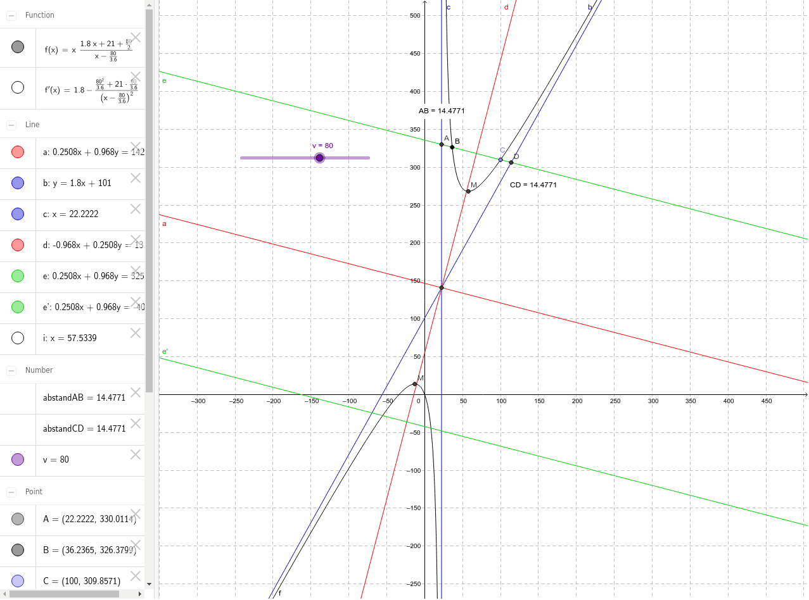Viewport: 809px width, 600px height.
Task: Select the intersection point of lines a and d
Action: coord(442,288)
